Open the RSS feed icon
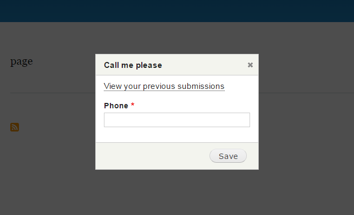This screenshot has width=354, height=215. 15,127
